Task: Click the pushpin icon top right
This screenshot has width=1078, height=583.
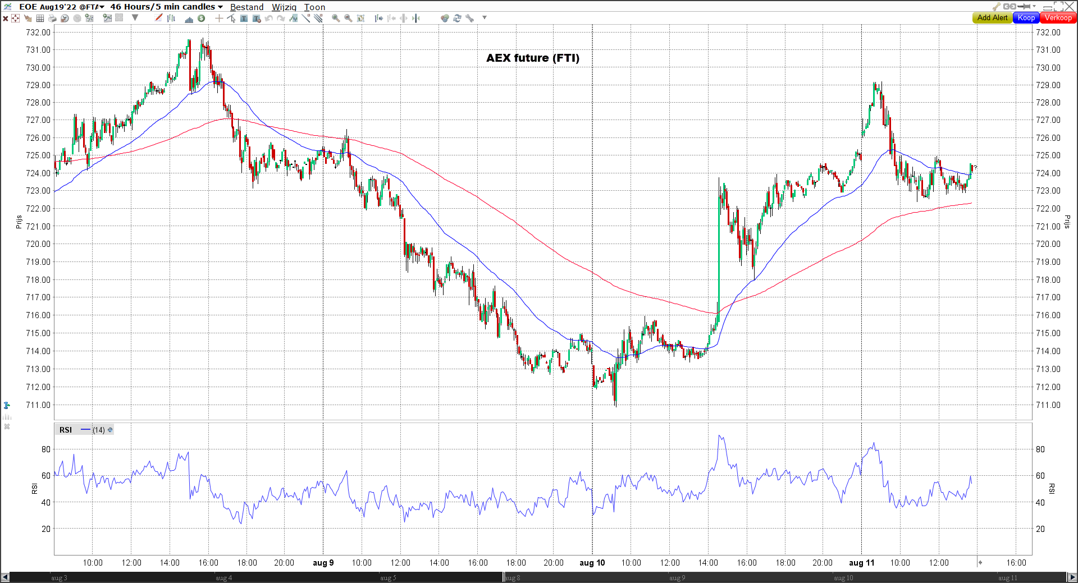Action: [x=1024, y=6]
